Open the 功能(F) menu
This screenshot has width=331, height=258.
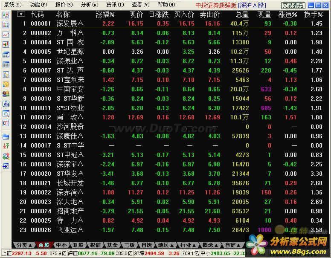click(38, 5)
